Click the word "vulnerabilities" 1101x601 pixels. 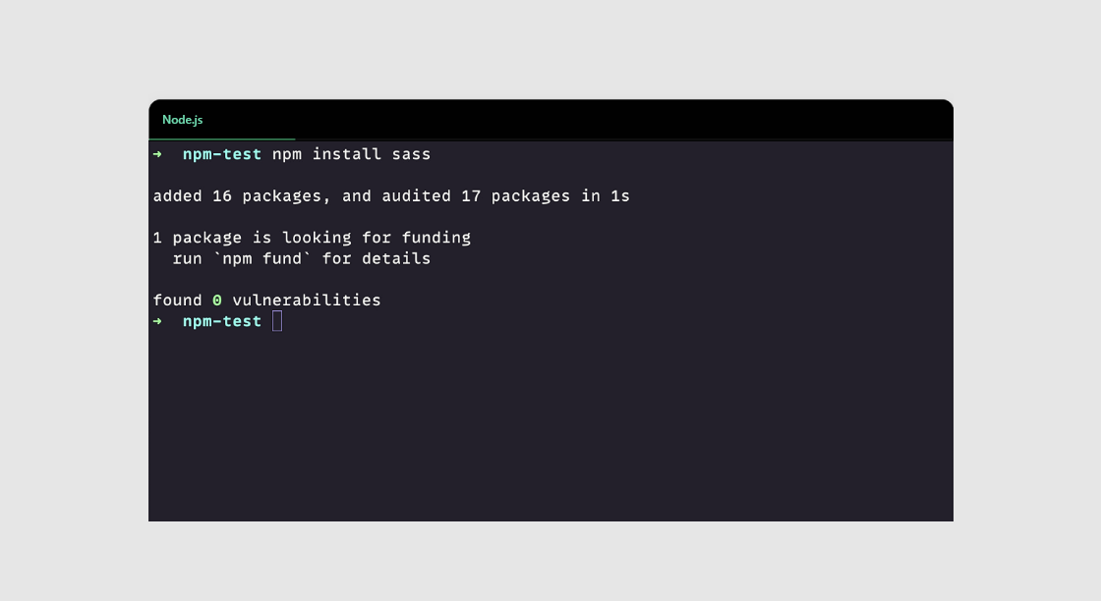(307, 300)
